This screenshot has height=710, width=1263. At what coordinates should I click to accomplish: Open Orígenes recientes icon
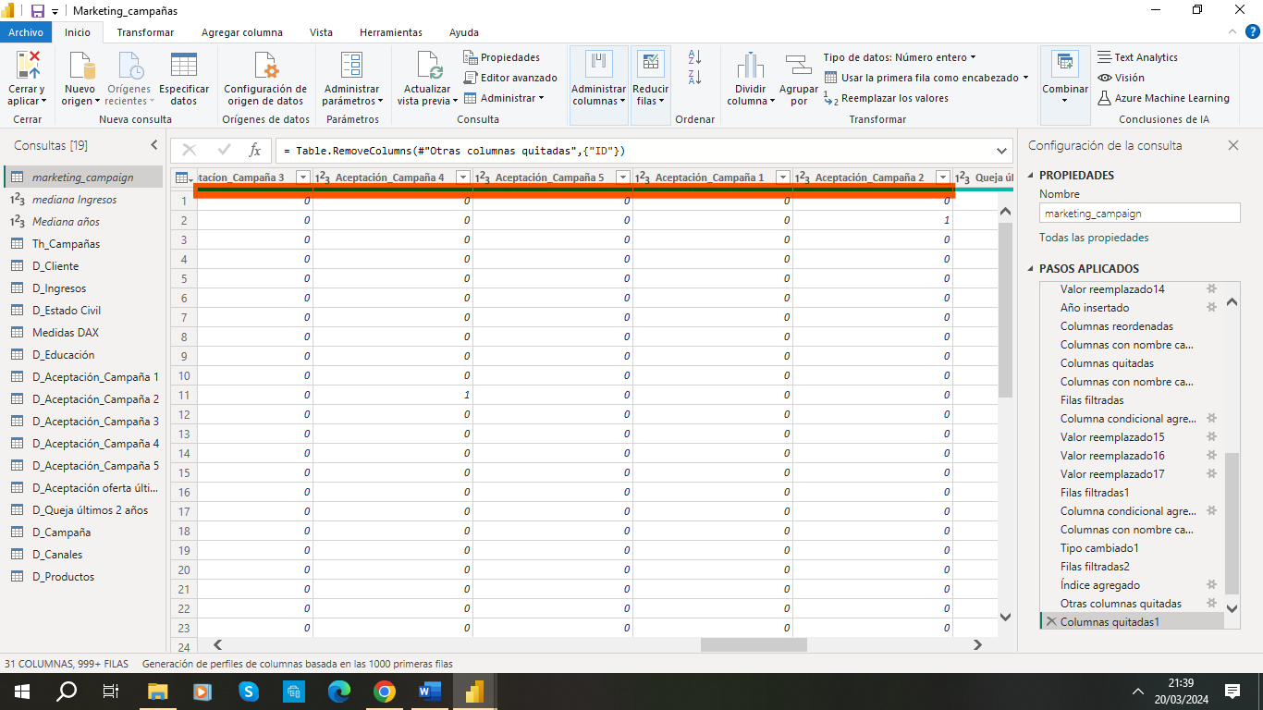129,67
